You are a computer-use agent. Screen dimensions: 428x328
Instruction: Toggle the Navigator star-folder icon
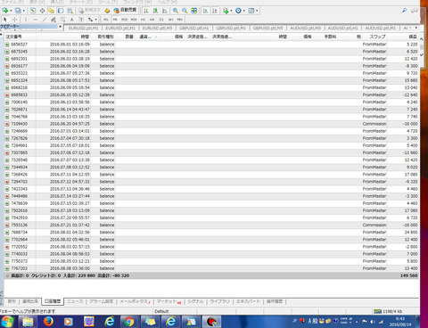click(x=51, y=11)
